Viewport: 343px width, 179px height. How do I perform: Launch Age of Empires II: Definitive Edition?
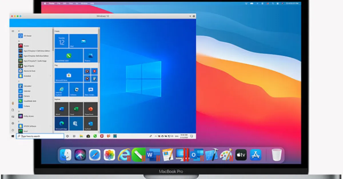[34, 51]
